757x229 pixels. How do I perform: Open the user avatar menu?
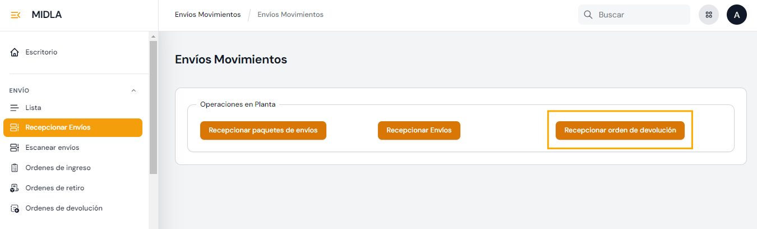736,15
